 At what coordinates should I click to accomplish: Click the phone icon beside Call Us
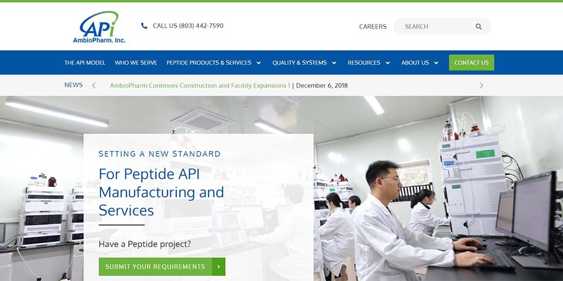(144, 26)
